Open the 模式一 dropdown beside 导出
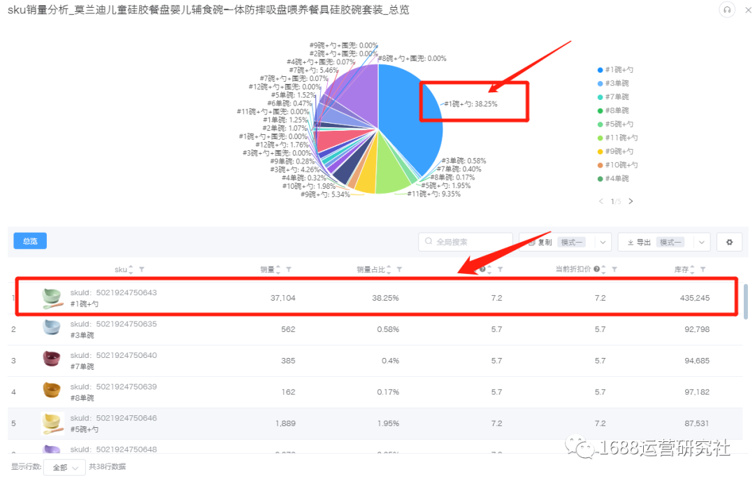The image size is (755, 481). coord(701,241)
